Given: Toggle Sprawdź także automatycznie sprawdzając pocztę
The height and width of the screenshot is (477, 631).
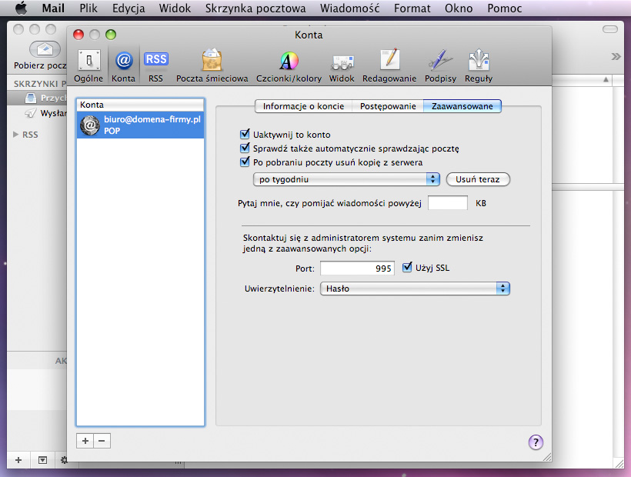Looking at the screenshot, I should point(245,148).
